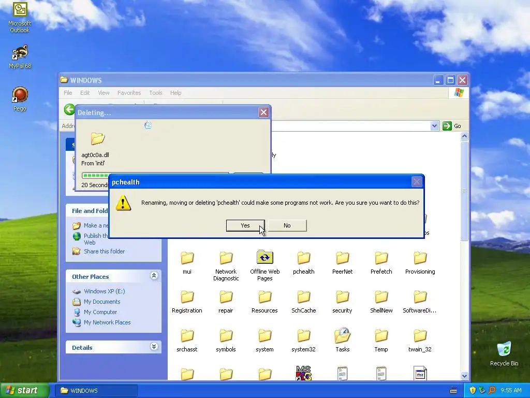Select the Temp folder

[x=381, y=340]
